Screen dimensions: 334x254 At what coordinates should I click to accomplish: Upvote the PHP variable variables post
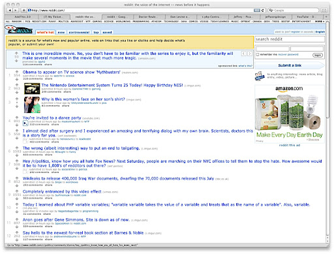point(17,204)
